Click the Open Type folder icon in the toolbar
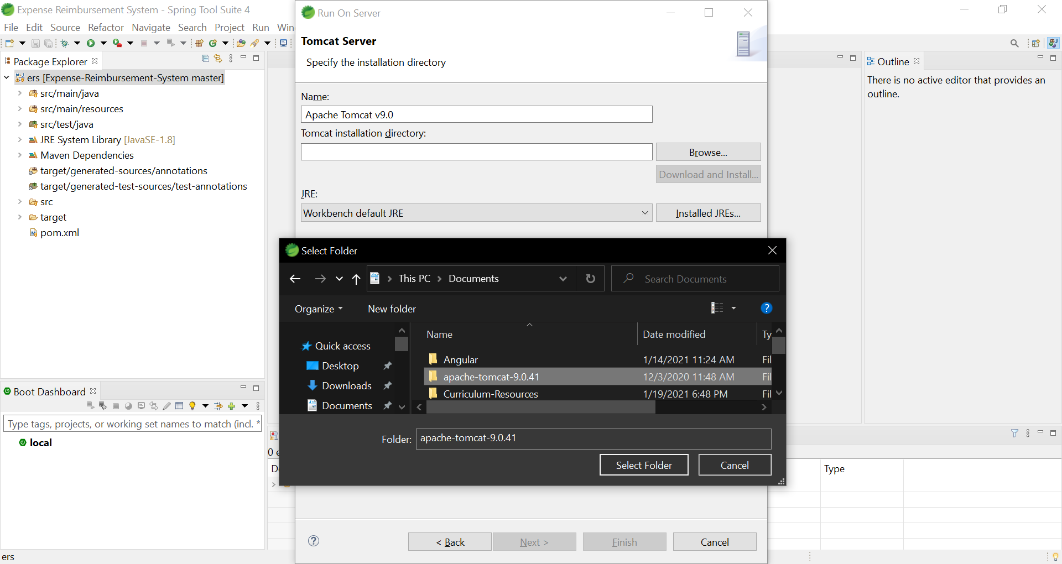The width and height of the screenshot is (1062, 564). pyautogui.click(x=241, y=43)
